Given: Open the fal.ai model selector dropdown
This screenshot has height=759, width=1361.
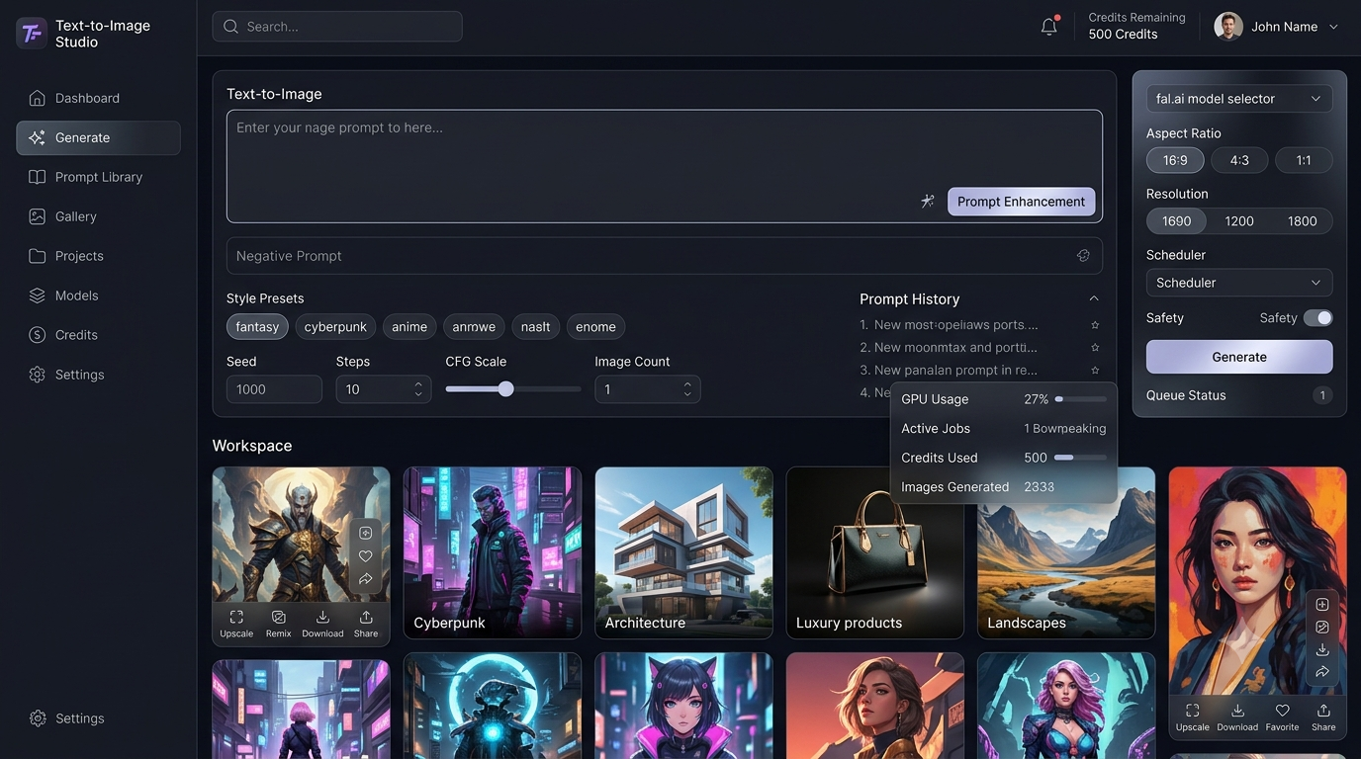Looking at the screenshot, I should pyautogui.click(x=1239, y=99).
